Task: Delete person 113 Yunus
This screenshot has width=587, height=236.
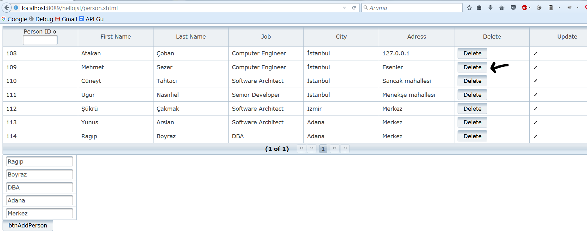Action: (x=472, y=122)
